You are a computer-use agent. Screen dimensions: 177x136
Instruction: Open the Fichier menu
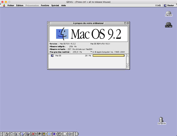[11, 5]
